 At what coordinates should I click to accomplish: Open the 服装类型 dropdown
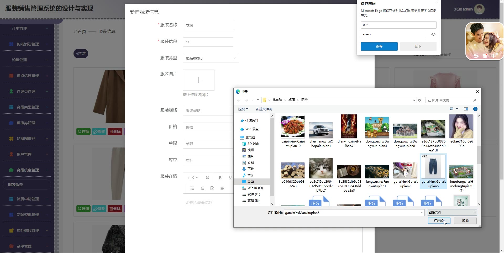click(x=211, y=58)
